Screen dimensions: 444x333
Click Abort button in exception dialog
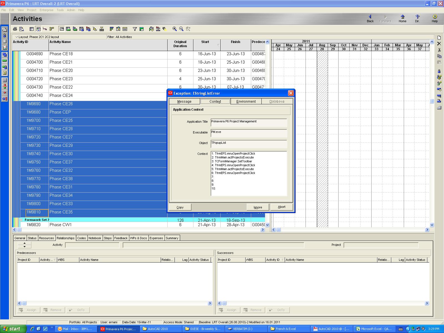click(282, 207)
